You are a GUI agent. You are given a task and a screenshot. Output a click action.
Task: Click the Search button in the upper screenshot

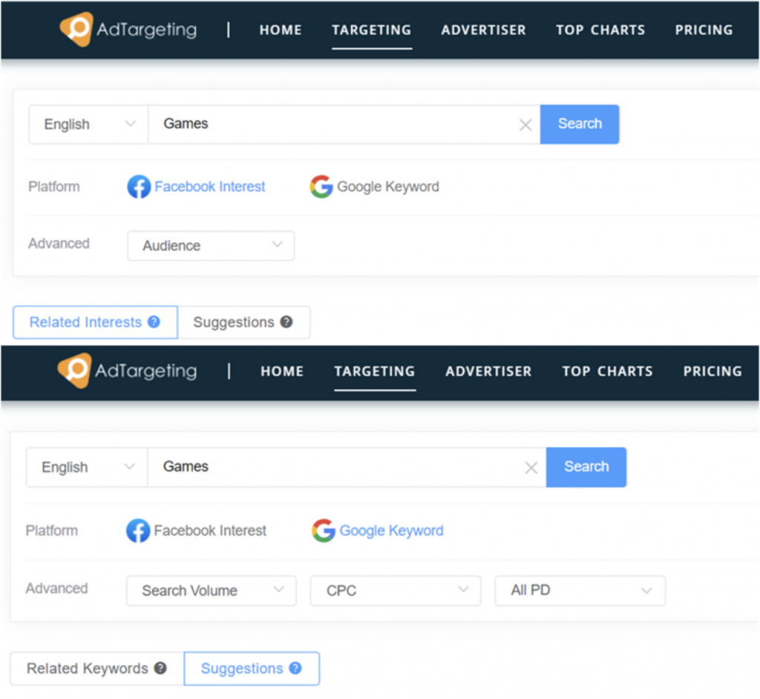(x=580, y=125)
